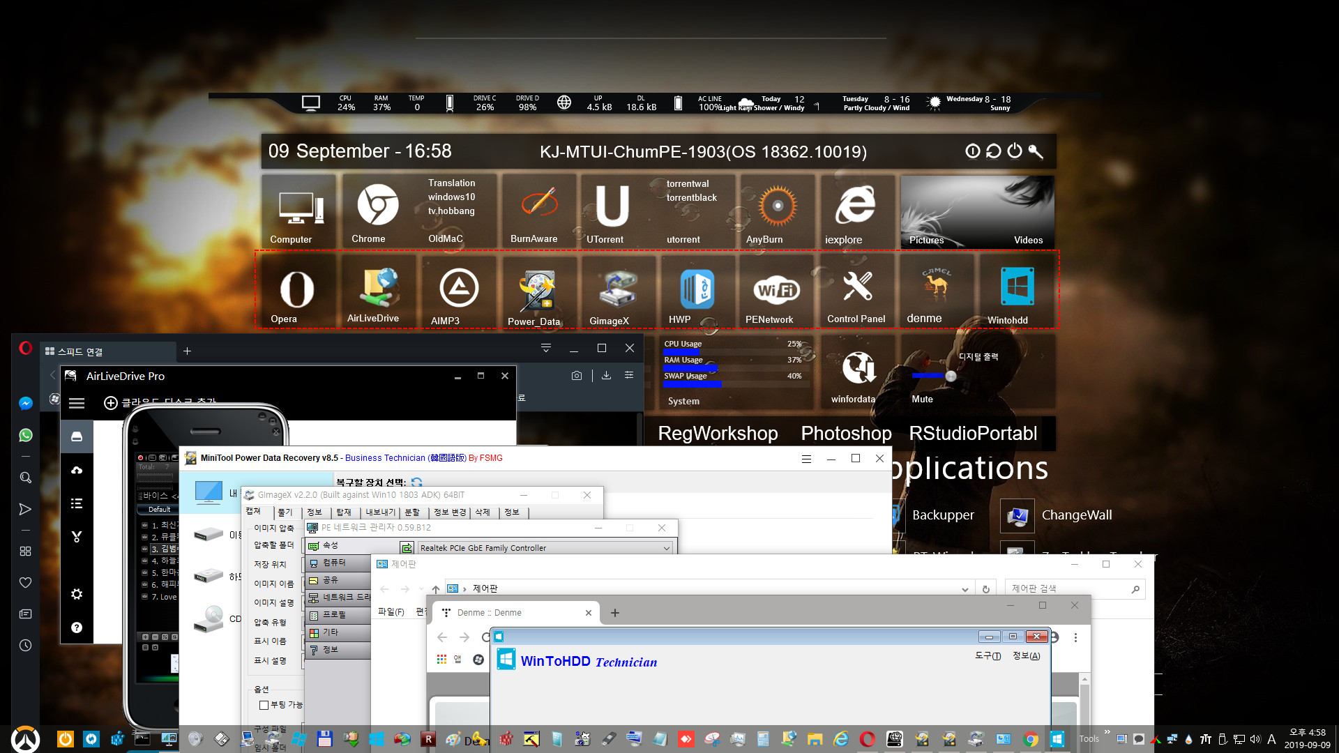Screen dimensions: 1339x753
Task: Open AirLiveDrive settings gear icon
Action: [77, 594]
